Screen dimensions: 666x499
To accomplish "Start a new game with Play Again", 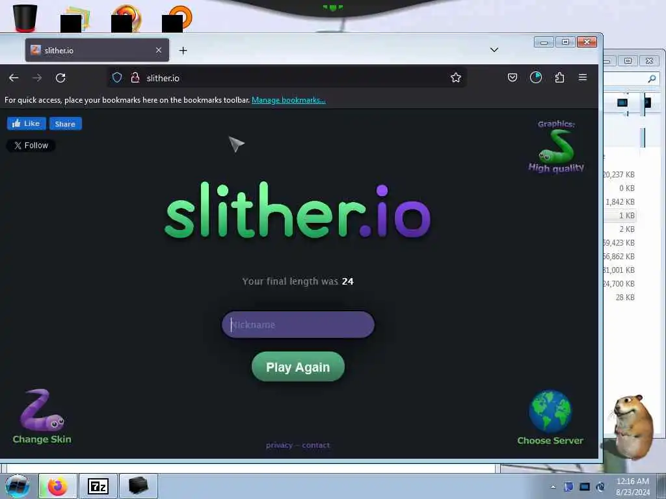I will 298,366.
